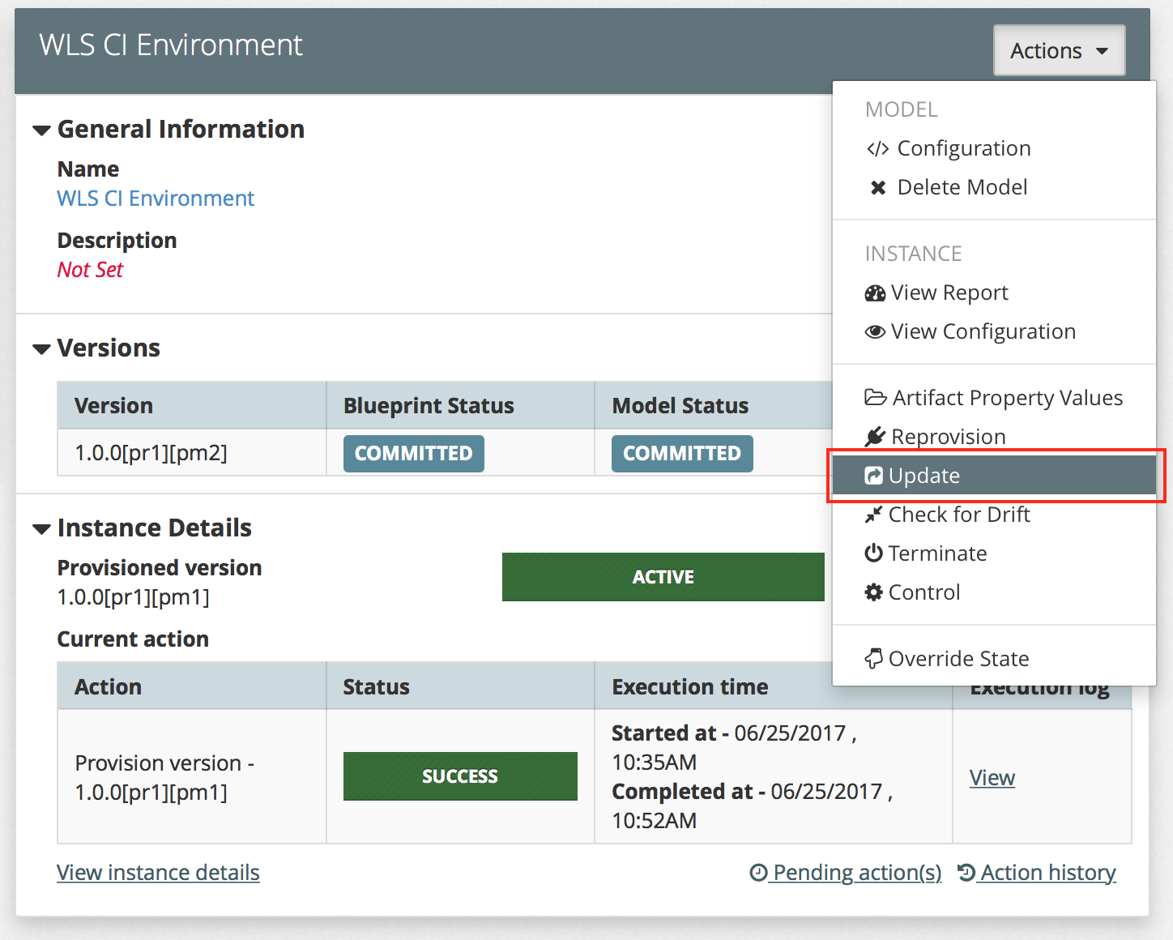
Task: Click View instance details link
Action: [158, 873]
